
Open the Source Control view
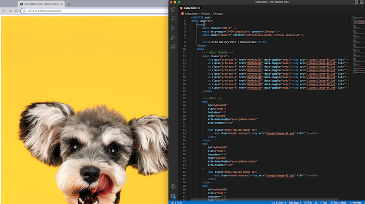pos(173,28)
